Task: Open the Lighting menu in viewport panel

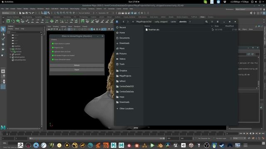Action: pos(63,26)
